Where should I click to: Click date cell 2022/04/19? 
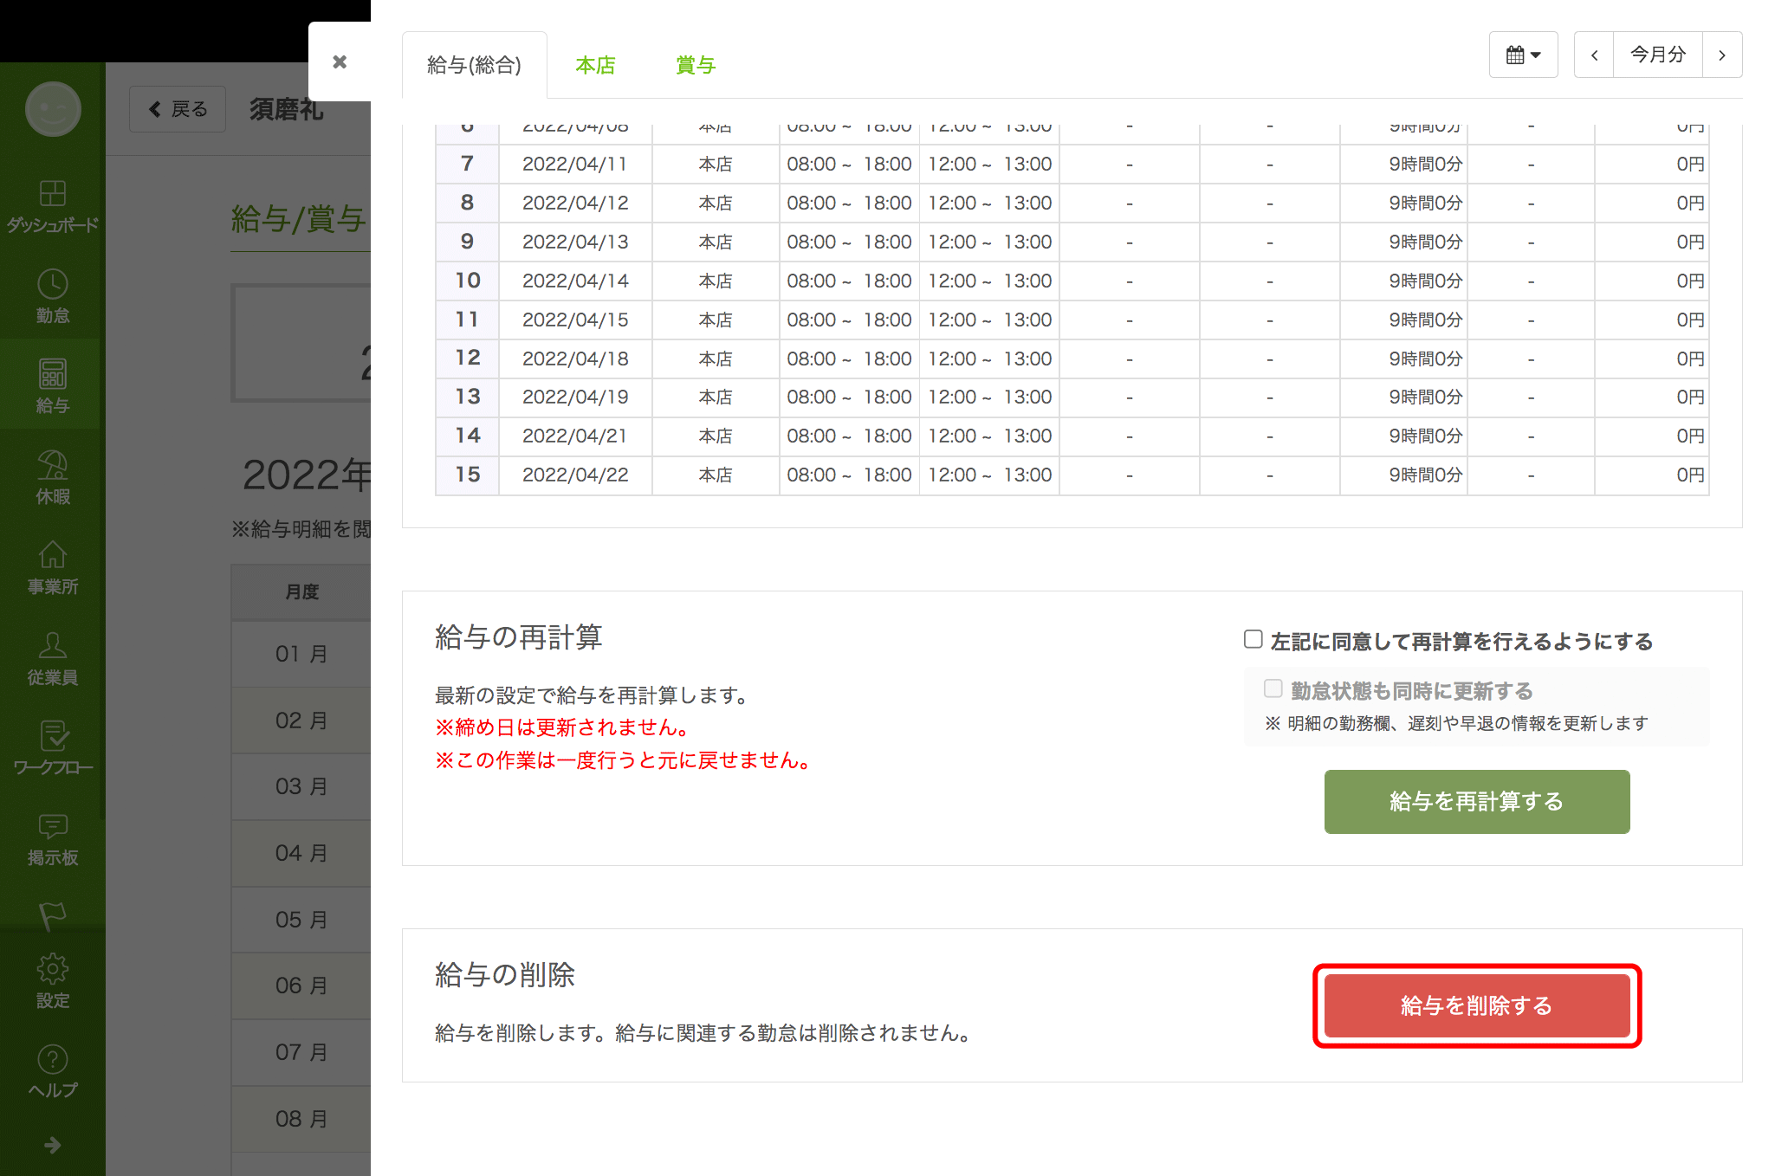[x=575, y=397]
